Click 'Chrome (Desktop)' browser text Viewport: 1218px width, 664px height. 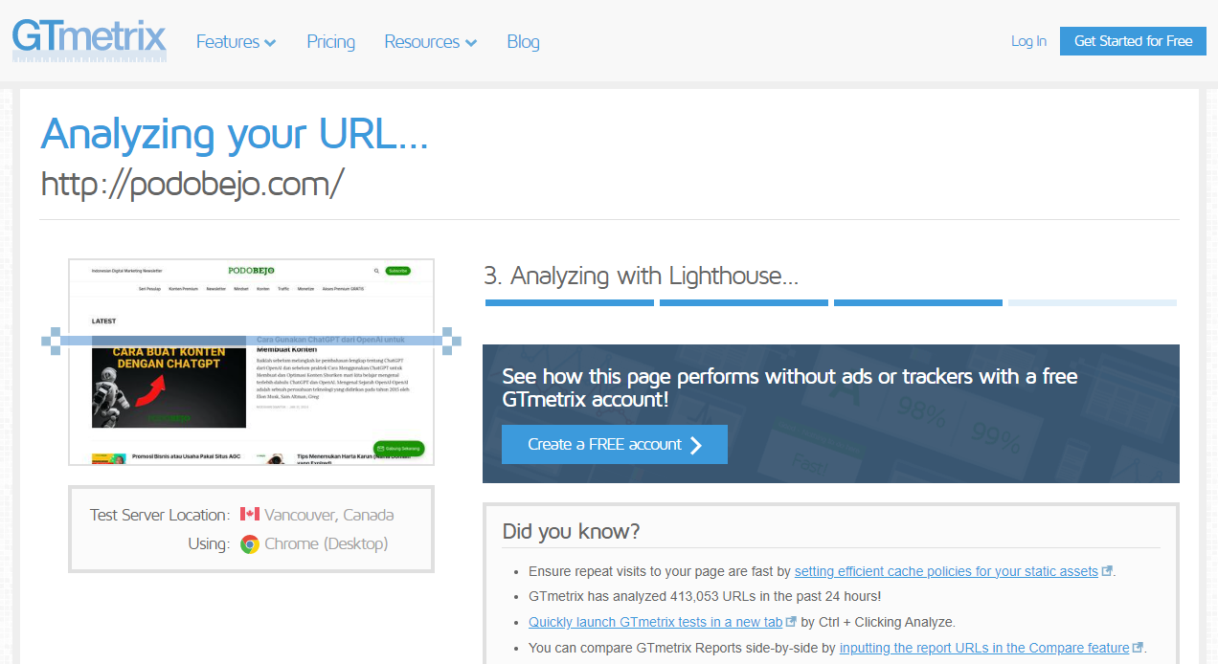[327, 543]
